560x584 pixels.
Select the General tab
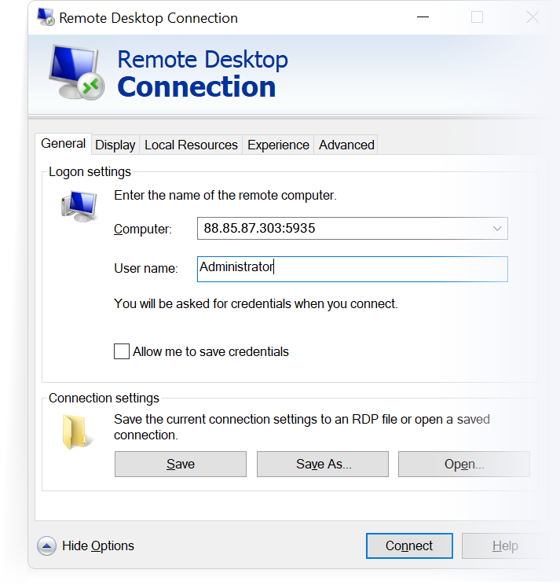click(64, 143)
